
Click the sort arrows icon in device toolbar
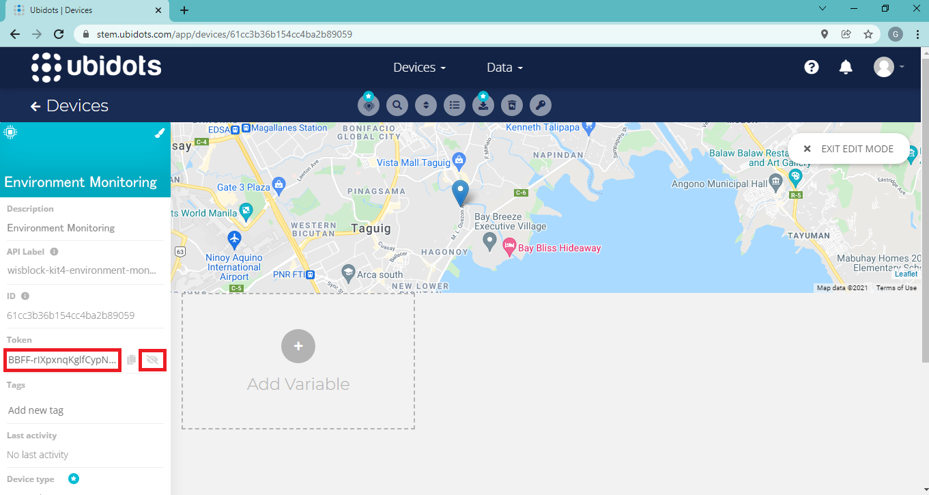tap(426, 105)
